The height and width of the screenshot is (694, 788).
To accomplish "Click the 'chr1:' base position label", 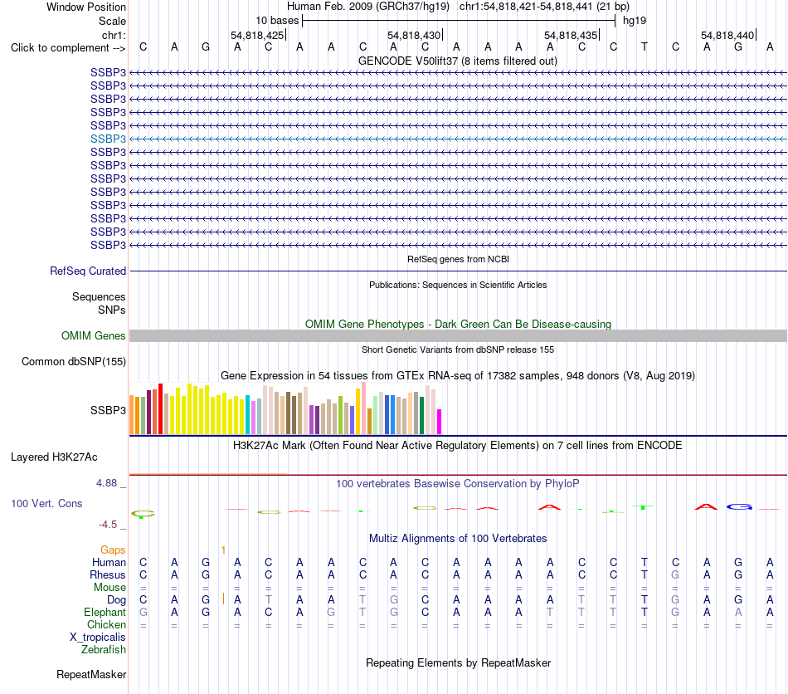I will click(114, 35).
